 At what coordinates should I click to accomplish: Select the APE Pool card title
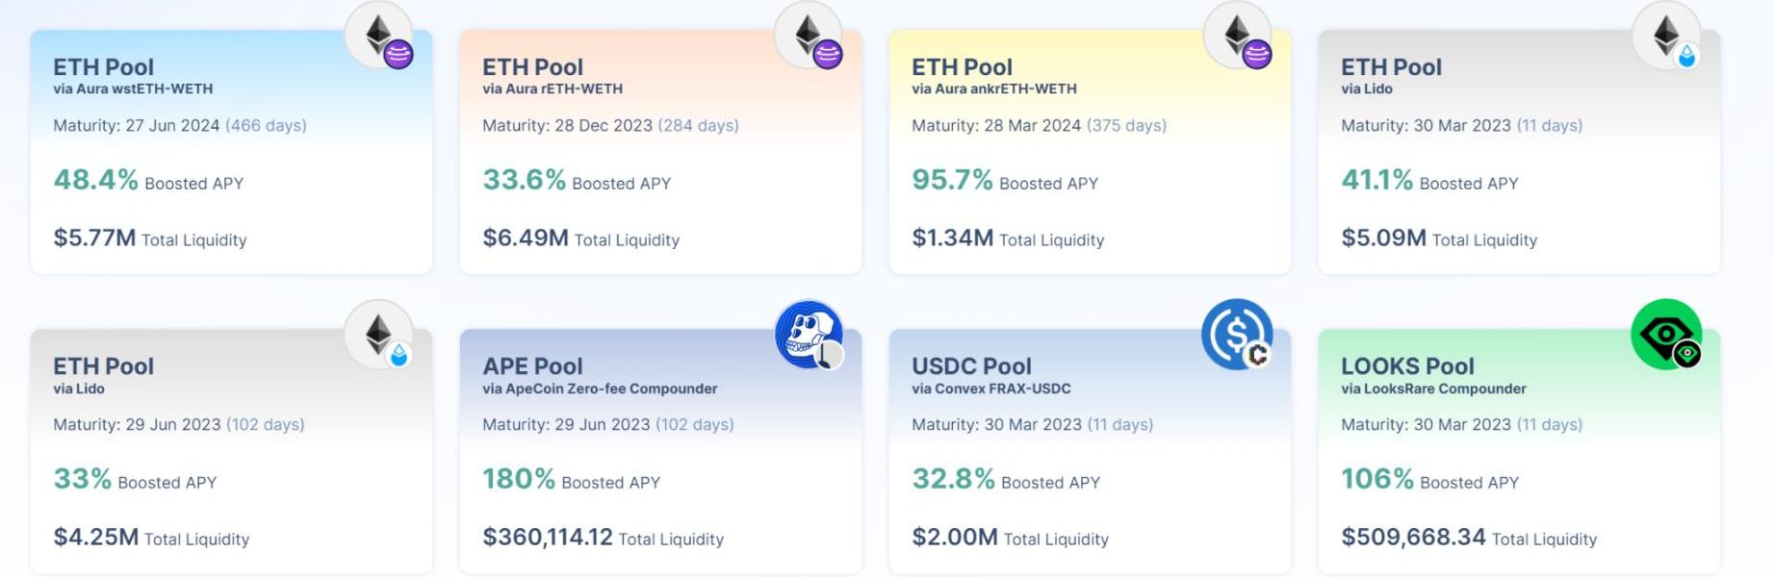coord(532,366)
